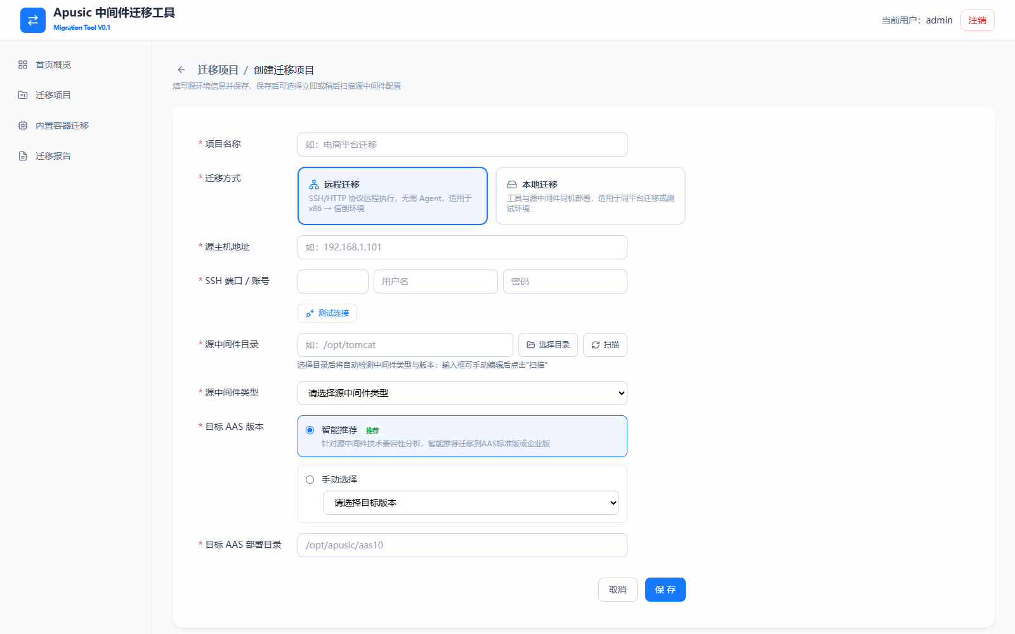Open 迁移报告 menu item
The height and width of the screenshot is (634, 1015).
click(76, 156)
